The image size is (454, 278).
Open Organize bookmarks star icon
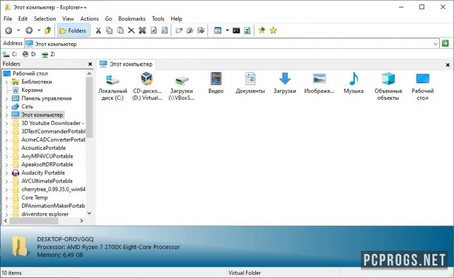[x=273, y=31]
